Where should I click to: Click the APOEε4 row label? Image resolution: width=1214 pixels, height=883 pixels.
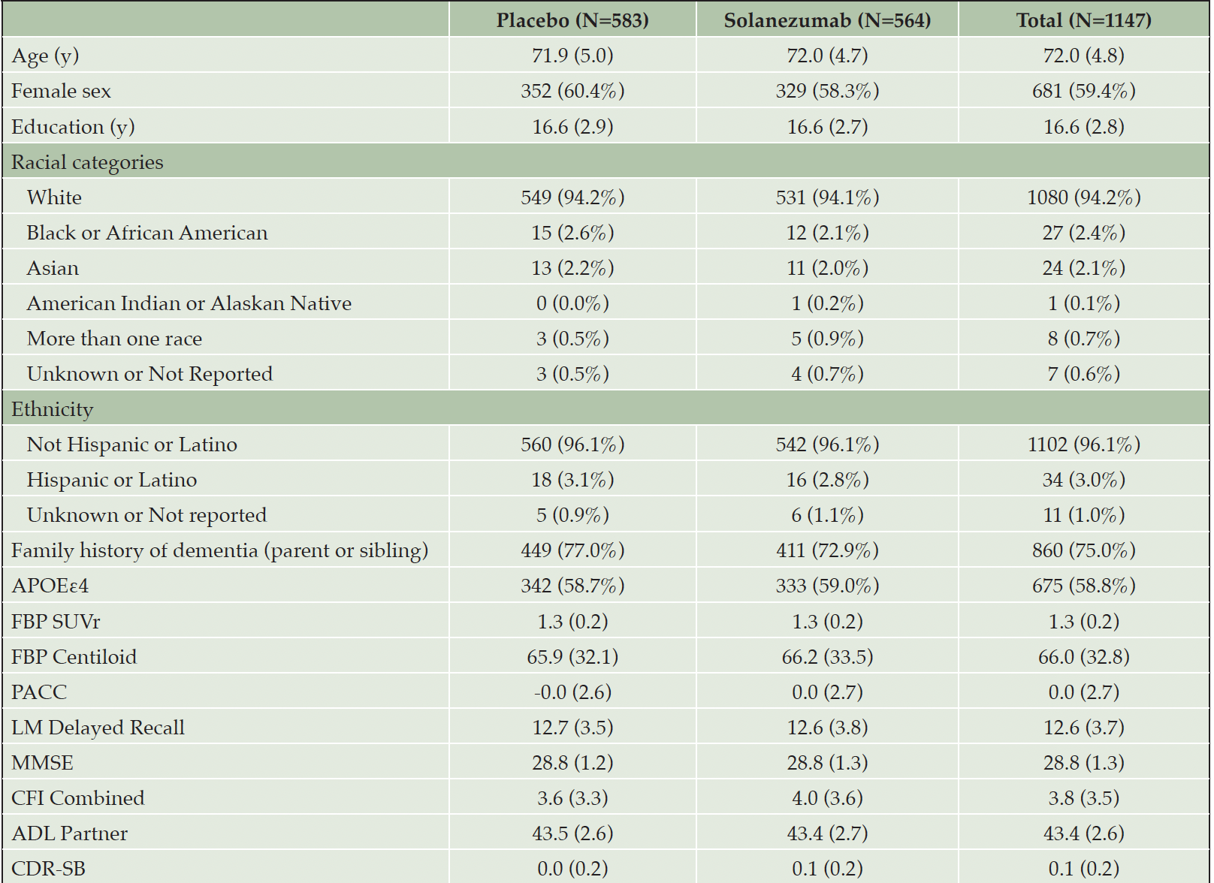(x=50, y=586)
